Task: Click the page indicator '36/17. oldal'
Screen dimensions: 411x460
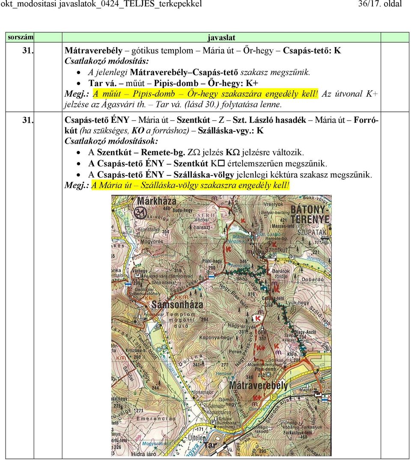Action: pos(380,4)
